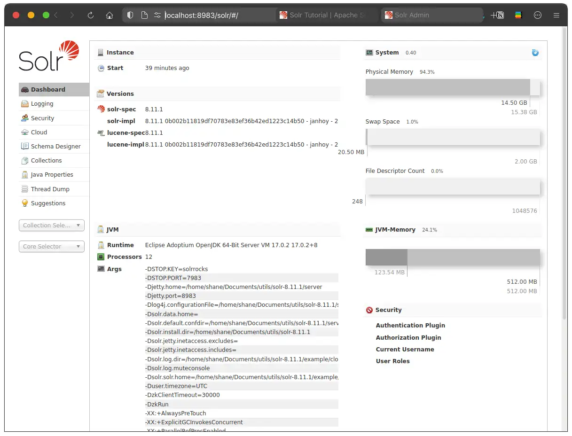
Task: Click the JVM section icon
Action: (x=101, y=230)
